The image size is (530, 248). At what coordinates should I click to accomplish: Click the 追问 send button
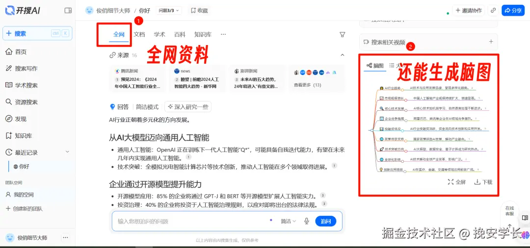tap(325, 222)
